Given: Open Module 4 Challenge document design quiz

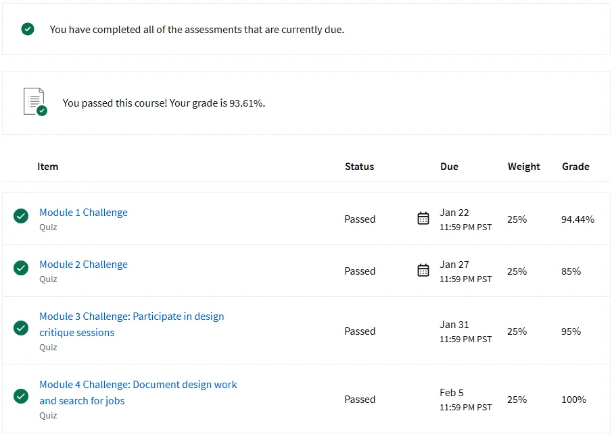Looking at the screenshot, I should (138, 385).
